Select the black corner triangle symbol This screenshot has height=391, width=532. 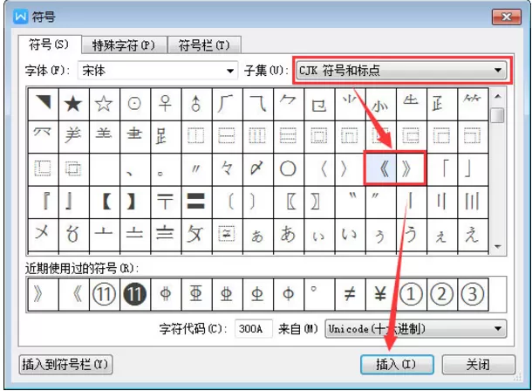(x=43, y=104)
